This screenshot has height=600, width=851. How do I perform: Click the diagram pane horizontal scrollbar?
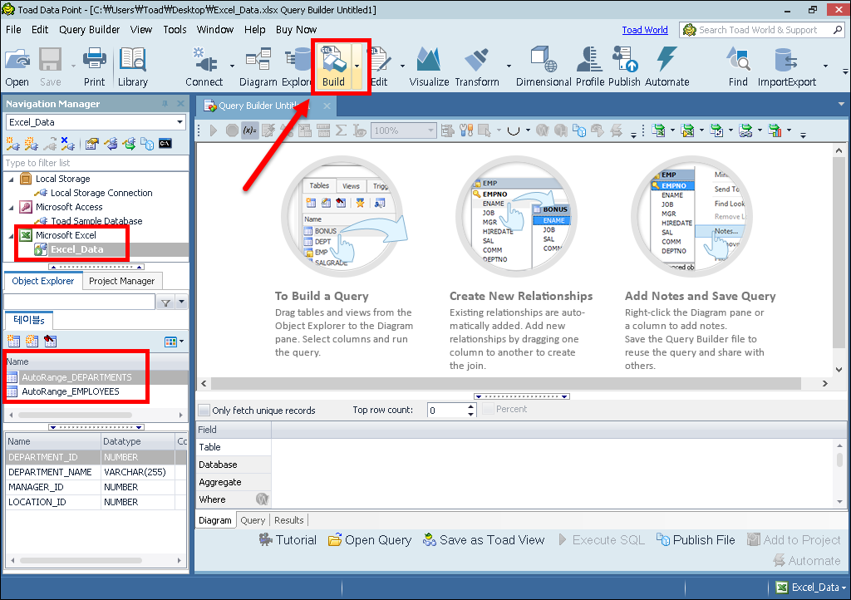(x=506, y=384)
